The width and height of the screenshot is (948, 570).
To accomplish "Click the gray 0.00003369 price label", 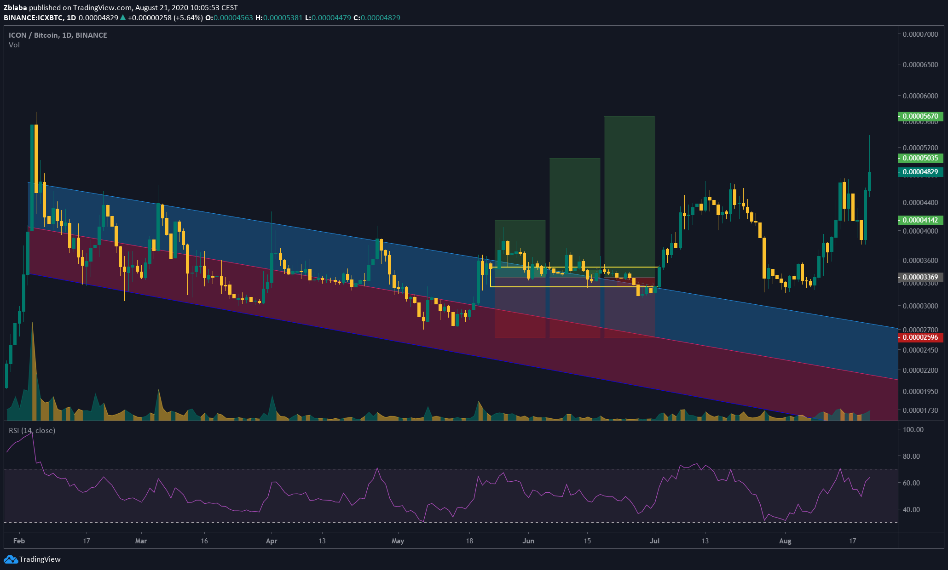I will tap(920, 277).
